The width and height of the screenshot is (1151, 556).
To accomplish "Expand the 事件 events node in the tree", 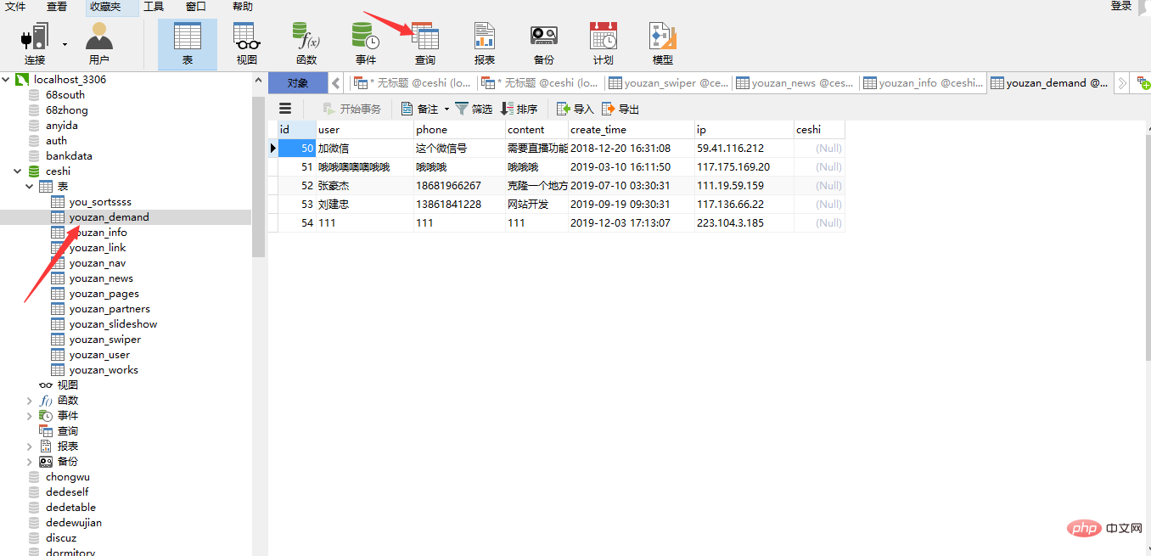I will tap(30, 416).
